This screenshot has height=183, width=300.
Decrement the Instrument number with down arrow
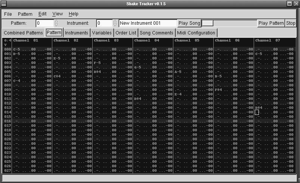coord(115,25)
